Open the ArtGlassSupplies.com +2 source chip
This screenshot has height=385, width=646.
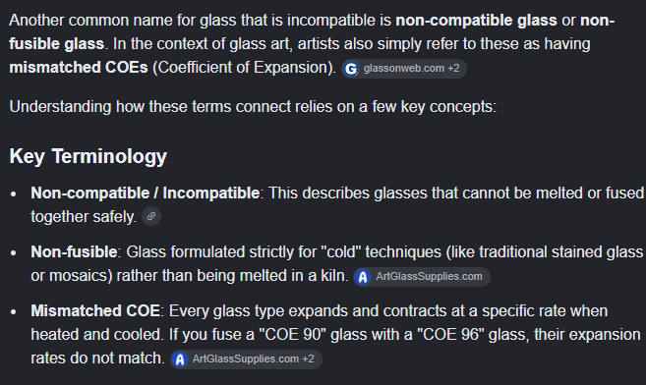(247, 359)
